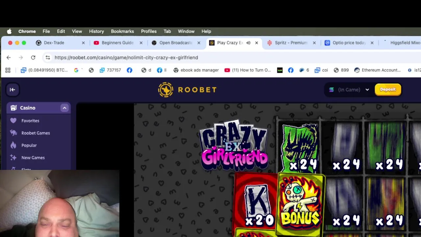Open the BTC price bookmark
421x237 pixels.
tap(44, 70)
